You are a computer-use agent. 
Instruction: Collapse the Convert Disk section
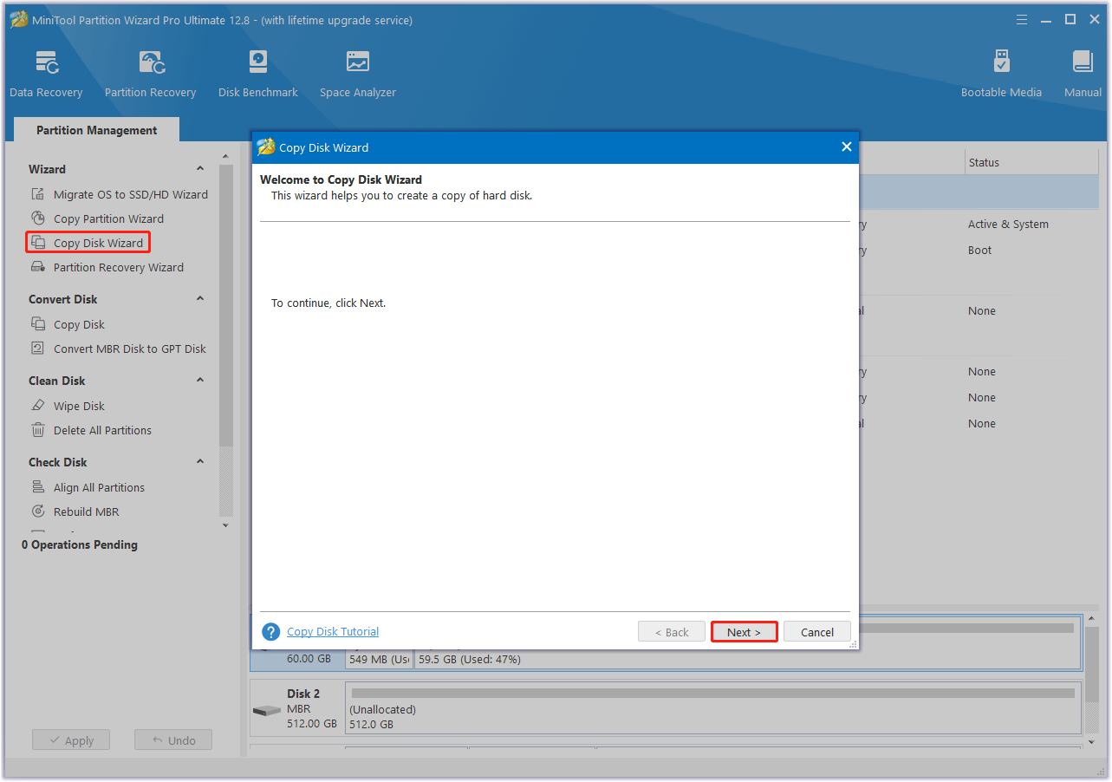(x=200, y=299)
